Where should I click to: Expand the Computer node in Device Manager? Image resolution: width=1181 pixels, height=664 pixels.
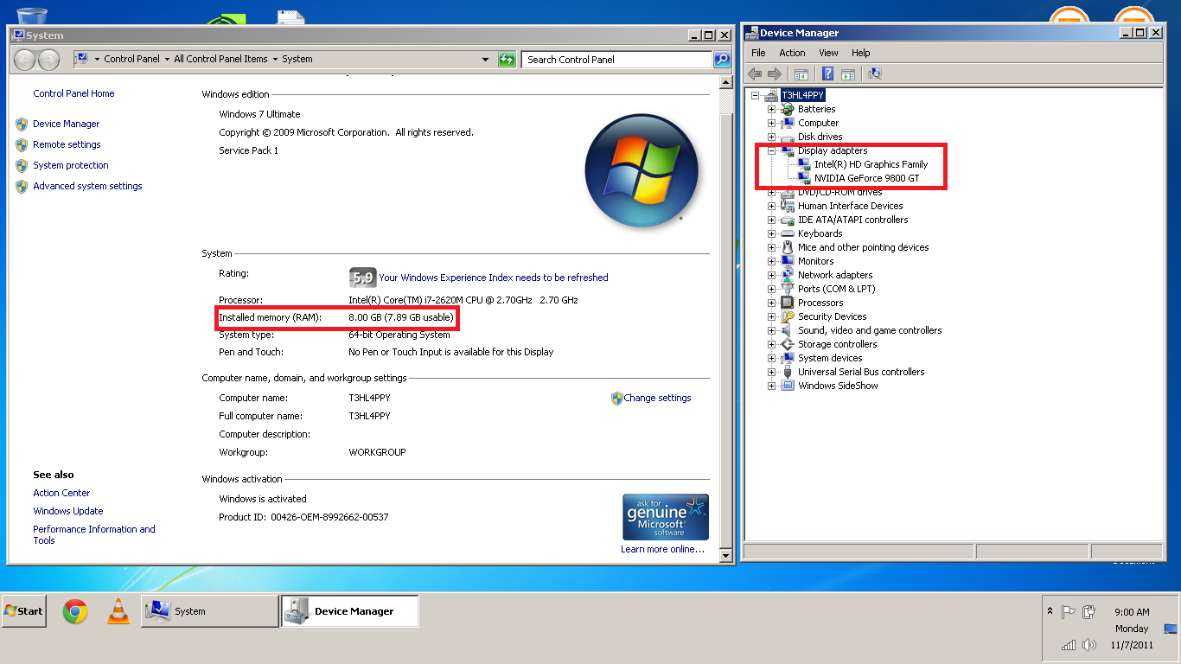point(772,124)
